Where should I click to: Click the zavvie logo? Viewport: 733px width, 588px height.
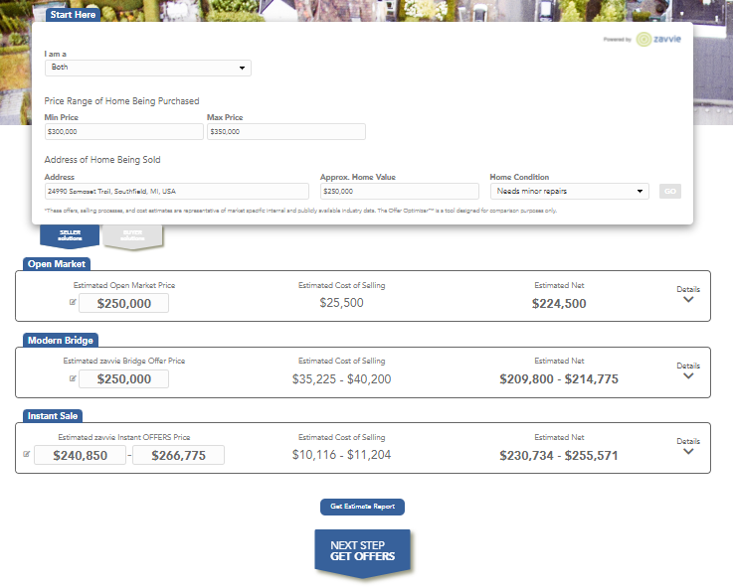[x=658, y=39]
